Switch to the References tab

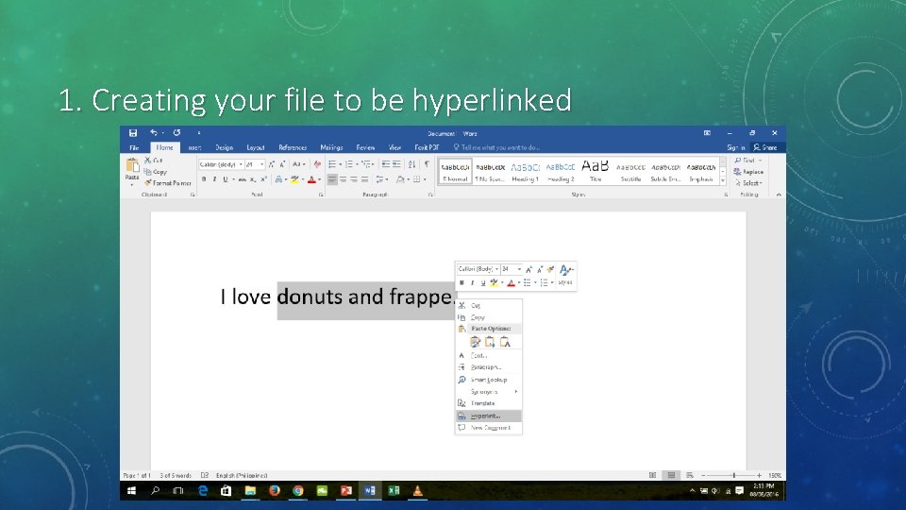[x=293, y=148]
